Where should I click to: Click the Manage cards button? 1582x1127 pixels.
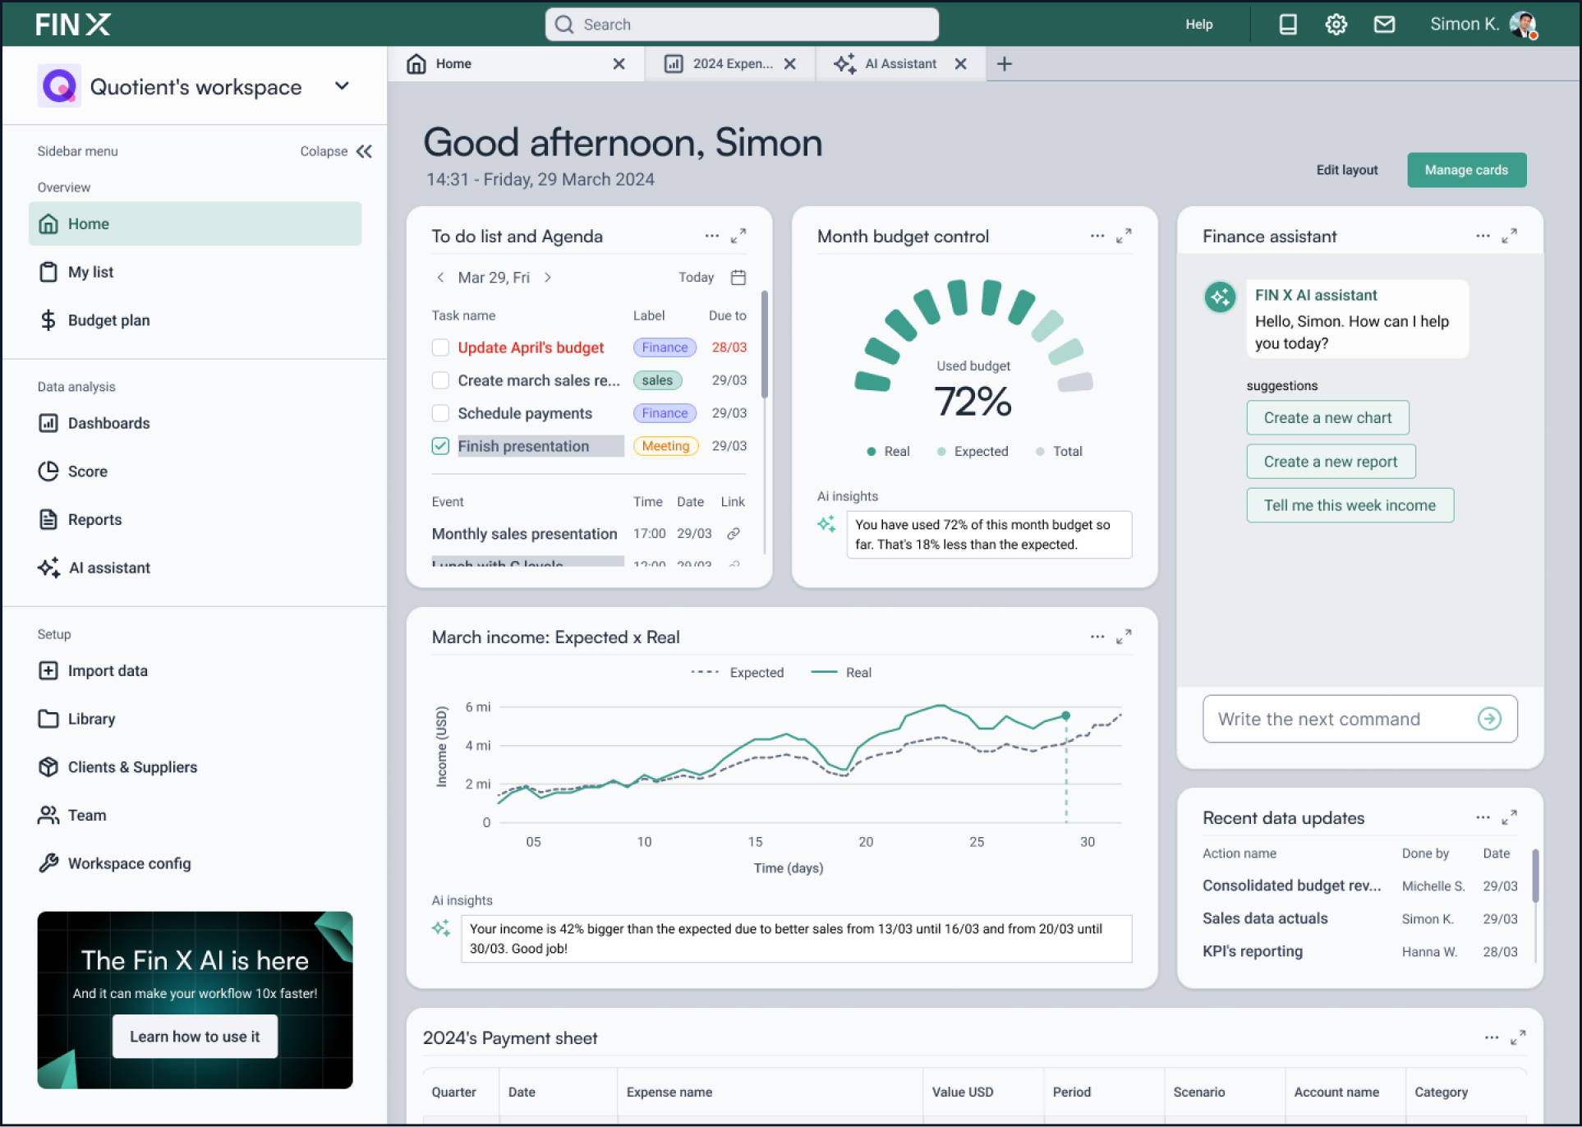(1465, 170)
